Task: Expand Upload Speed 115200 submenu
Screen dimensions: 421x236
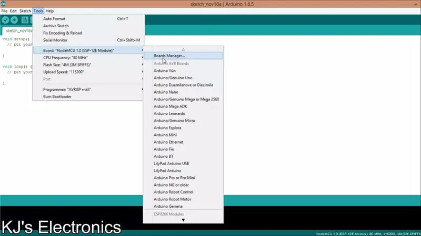Action: 88,72
